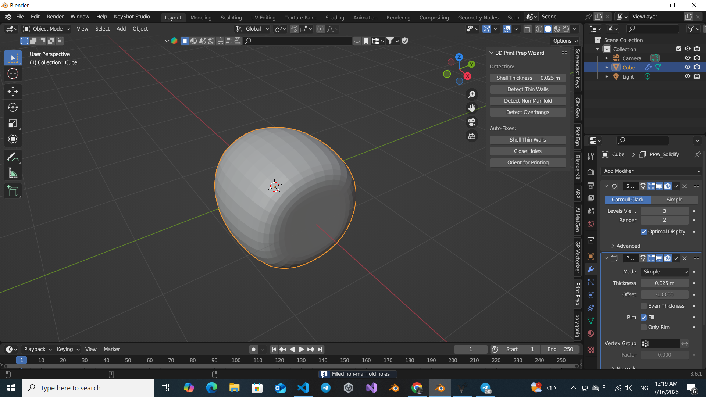Switch to the Shading workspace tab
706x397 pixels.
click(335, 17)
